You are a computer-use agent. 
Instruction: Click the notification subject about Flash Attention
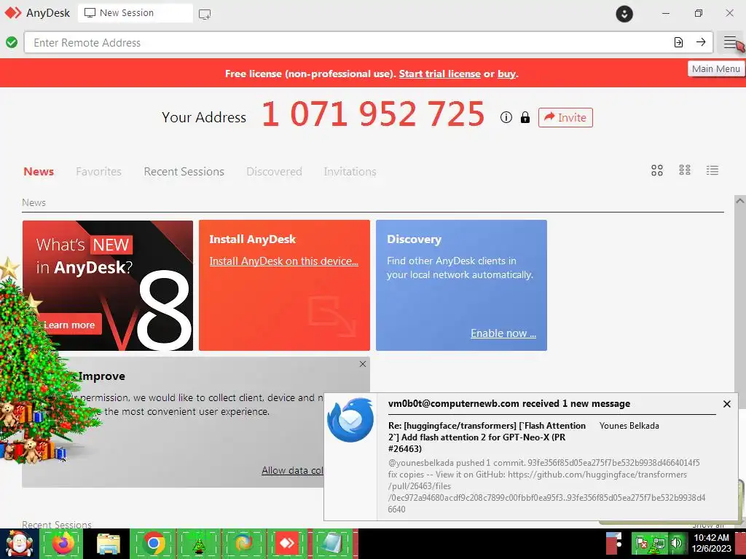click(487, 437)
